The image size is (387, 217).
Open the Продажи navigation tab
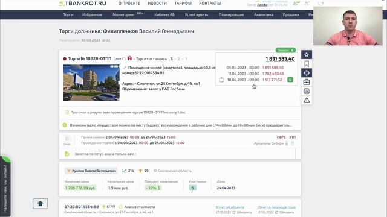[x=291, y=14]
